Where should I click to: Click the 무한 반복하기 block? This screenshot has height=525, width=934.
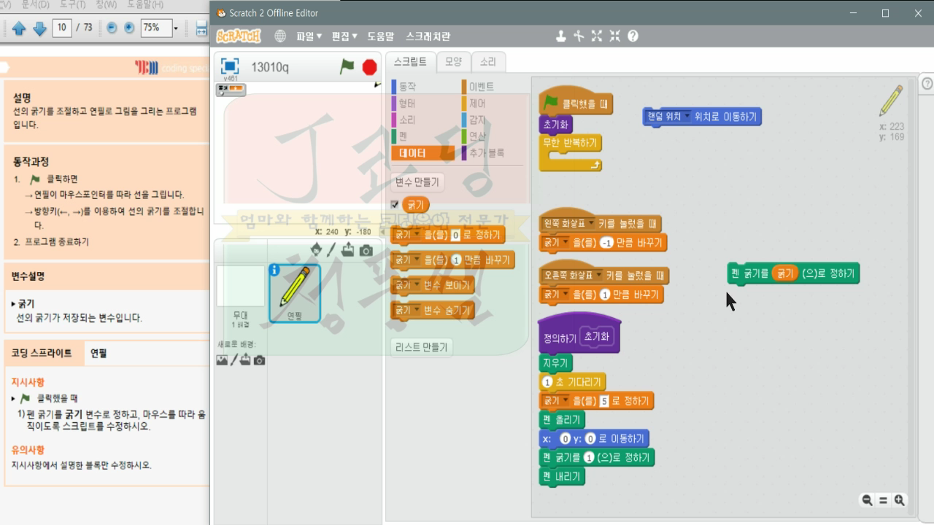pos(570,151)
